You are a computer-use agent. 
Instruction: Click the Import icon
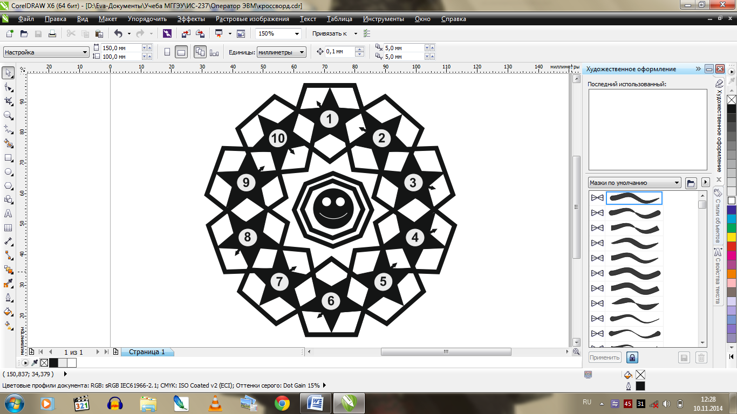tap(186, 33)
